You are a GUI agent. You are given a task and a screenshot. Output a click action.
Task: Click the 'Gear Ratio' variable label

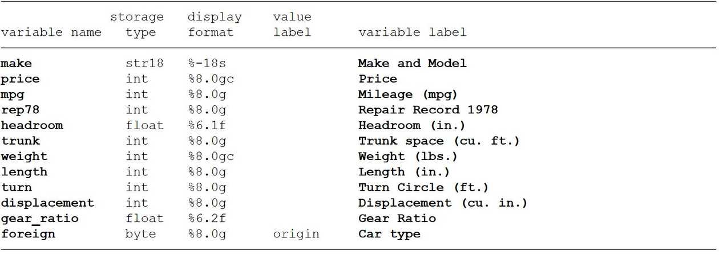[x=397, y=219]
